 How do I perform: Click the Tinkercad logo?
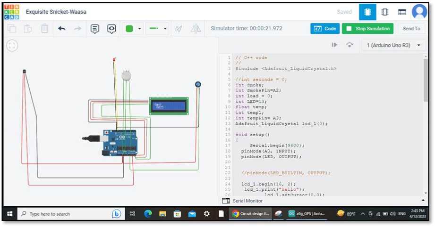12,12
